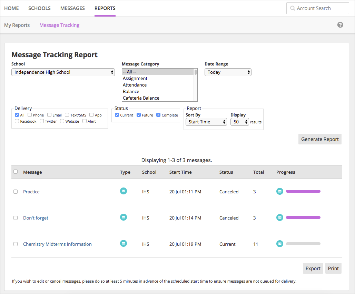Switch to My Reports sub-tab

tap(17, 25)
